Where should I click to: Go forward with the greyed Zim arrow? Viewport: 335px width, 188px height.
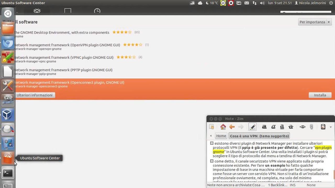pos(241,127)
